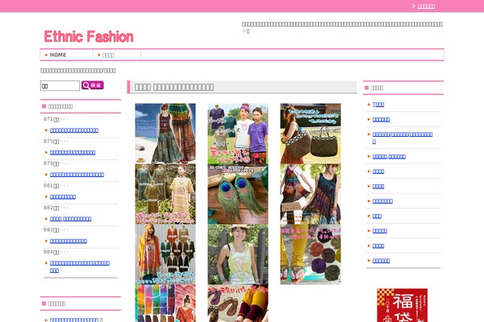The width and height of the screenshot is (484, 322).
Task: Open the rainbow colored scarves thumbnail
Action: point(165,303)
